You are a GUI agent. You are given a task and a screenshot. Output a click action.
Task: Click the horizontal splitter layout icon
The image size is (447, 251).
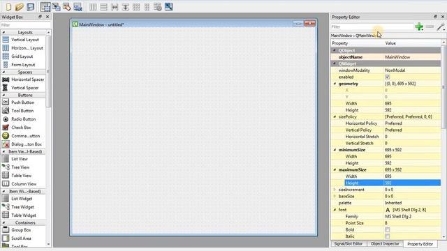(115, 6)
